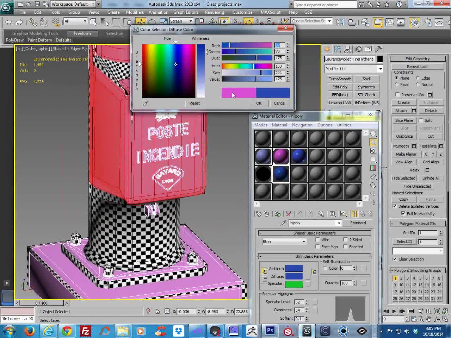Uncheck Delete Isolated Vertices
This screenshot has height=338, width=451.
point(395,206)
